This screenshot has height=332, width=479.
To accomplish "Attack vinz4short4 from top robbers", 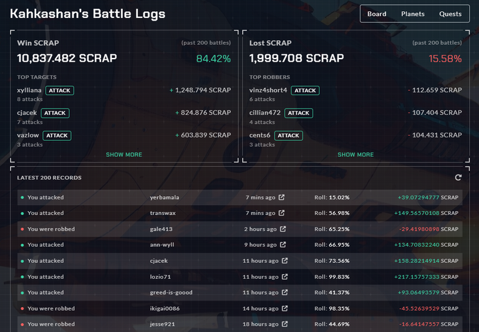I will 305,90.
